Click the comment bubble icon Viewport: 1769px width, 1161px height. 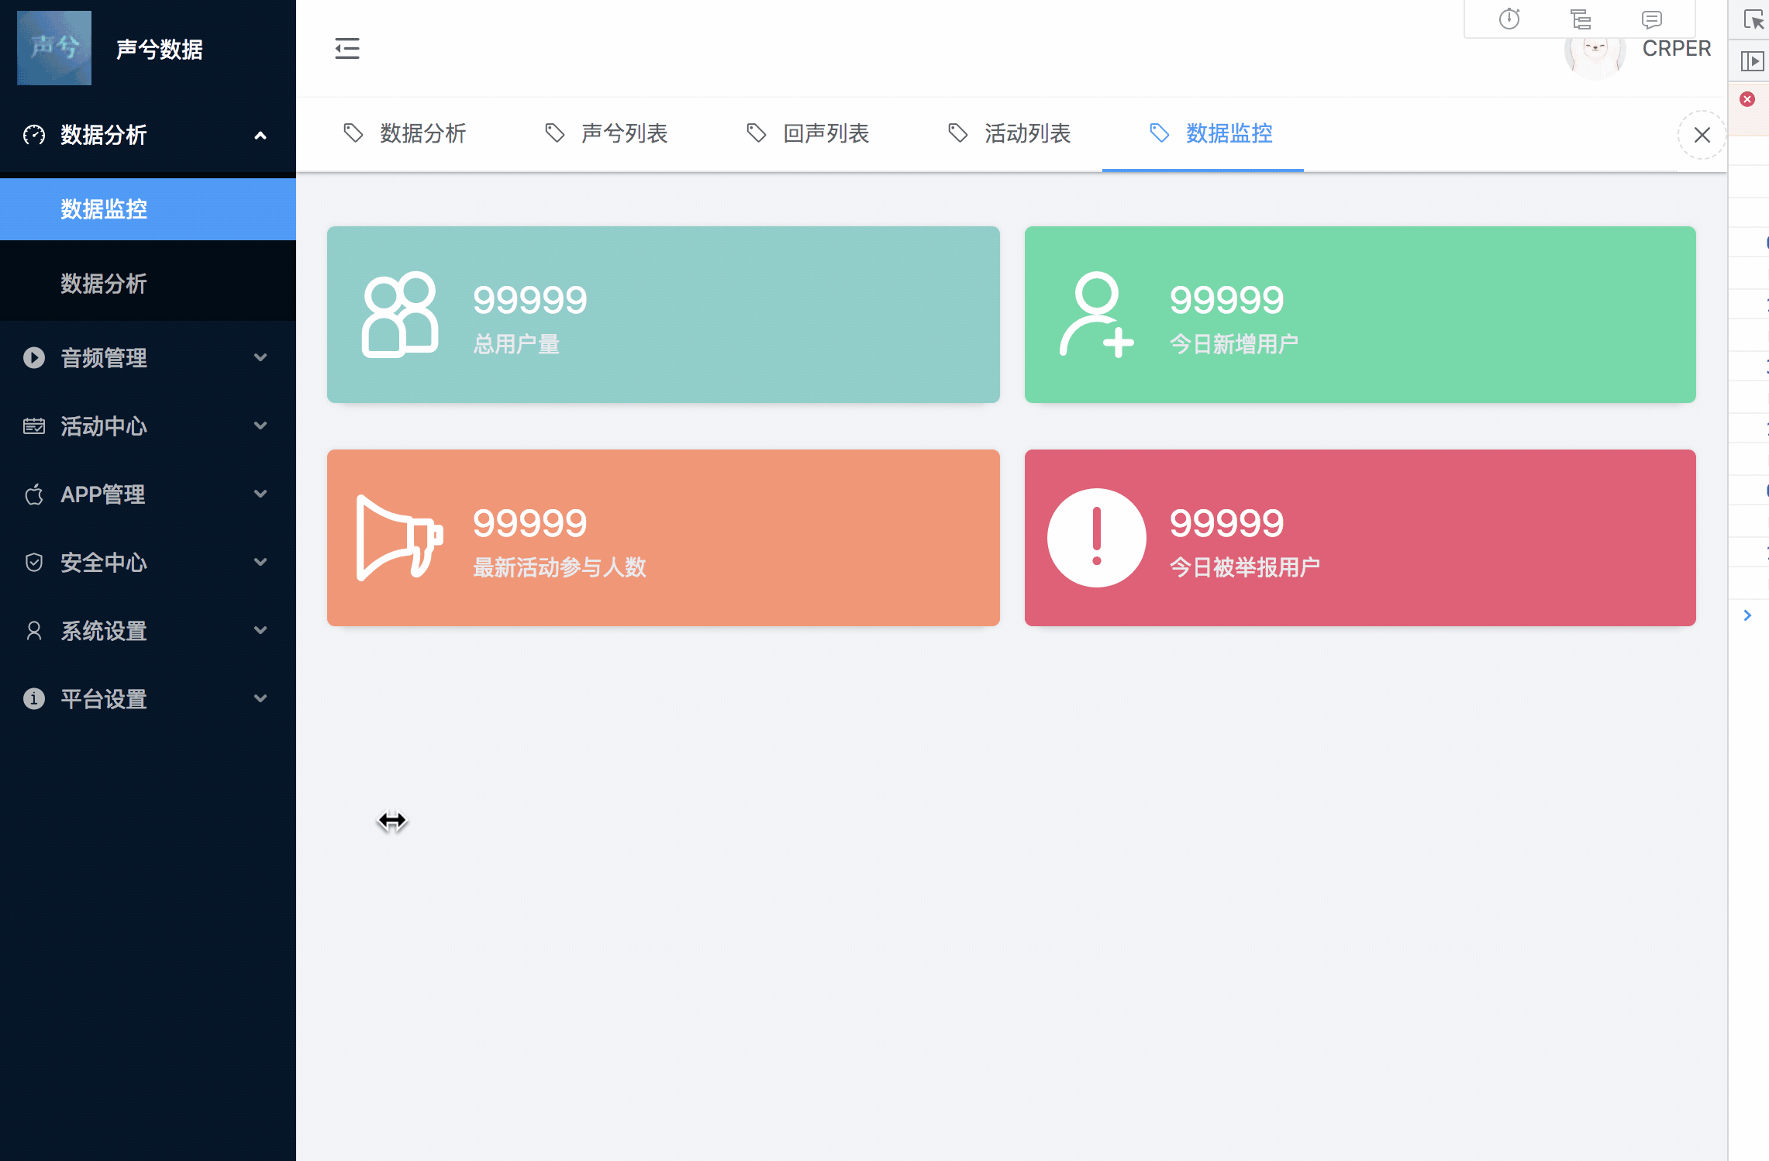point(1651,19)
